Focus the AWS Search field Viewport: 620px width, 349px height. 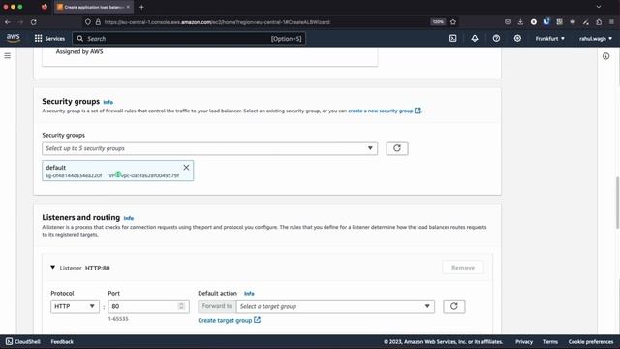click(189, 39)
